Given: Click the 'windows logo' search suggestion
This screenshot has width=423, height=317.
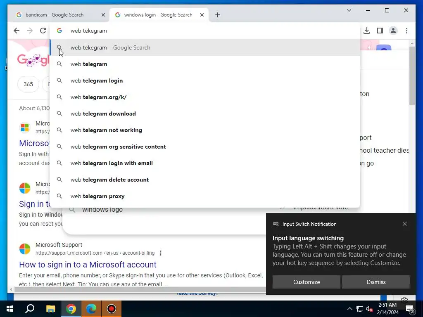Looking at the screenshot, I should coord(102,210).
